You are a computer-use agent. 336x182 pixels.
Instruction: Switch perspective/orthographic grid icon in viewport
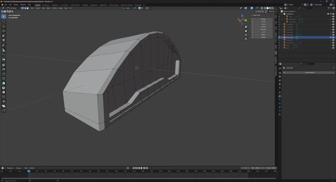coord(246,39)
